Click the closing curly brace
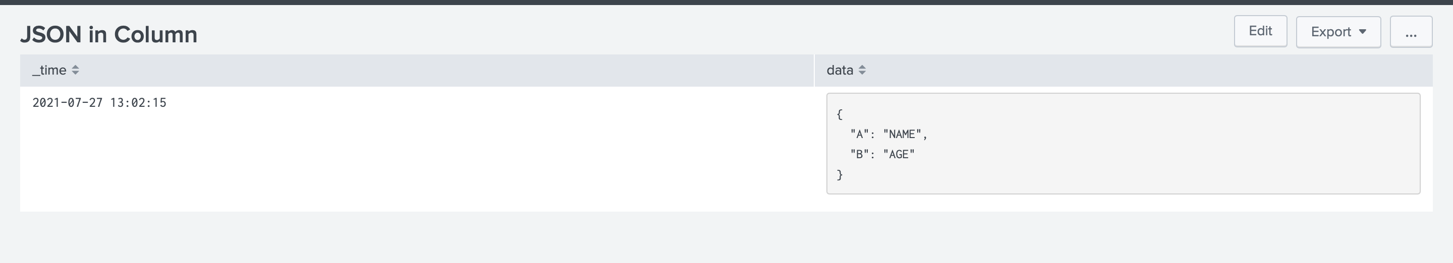Screen dimensions: 1453x263 click(840, 175)
